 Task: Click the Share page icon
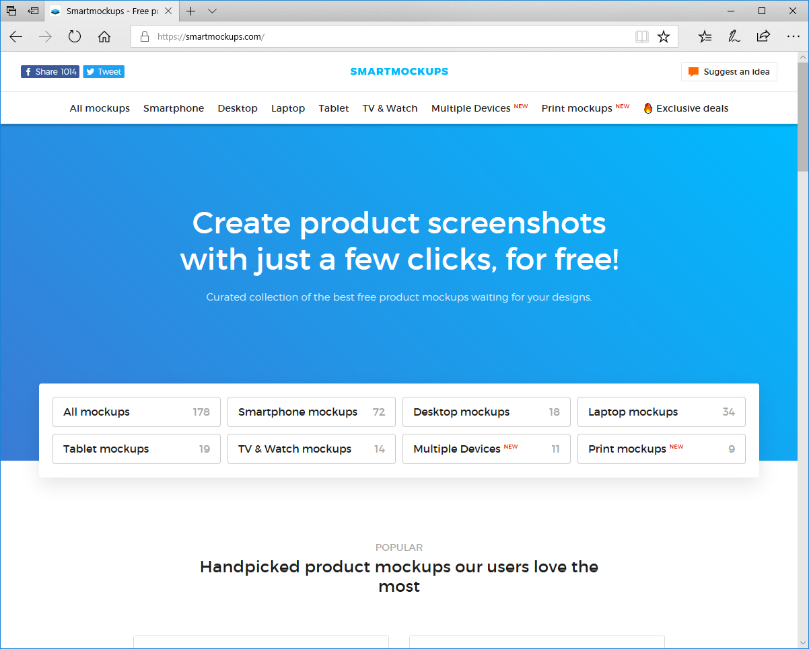pyautogui.click(x=763, y=37)
